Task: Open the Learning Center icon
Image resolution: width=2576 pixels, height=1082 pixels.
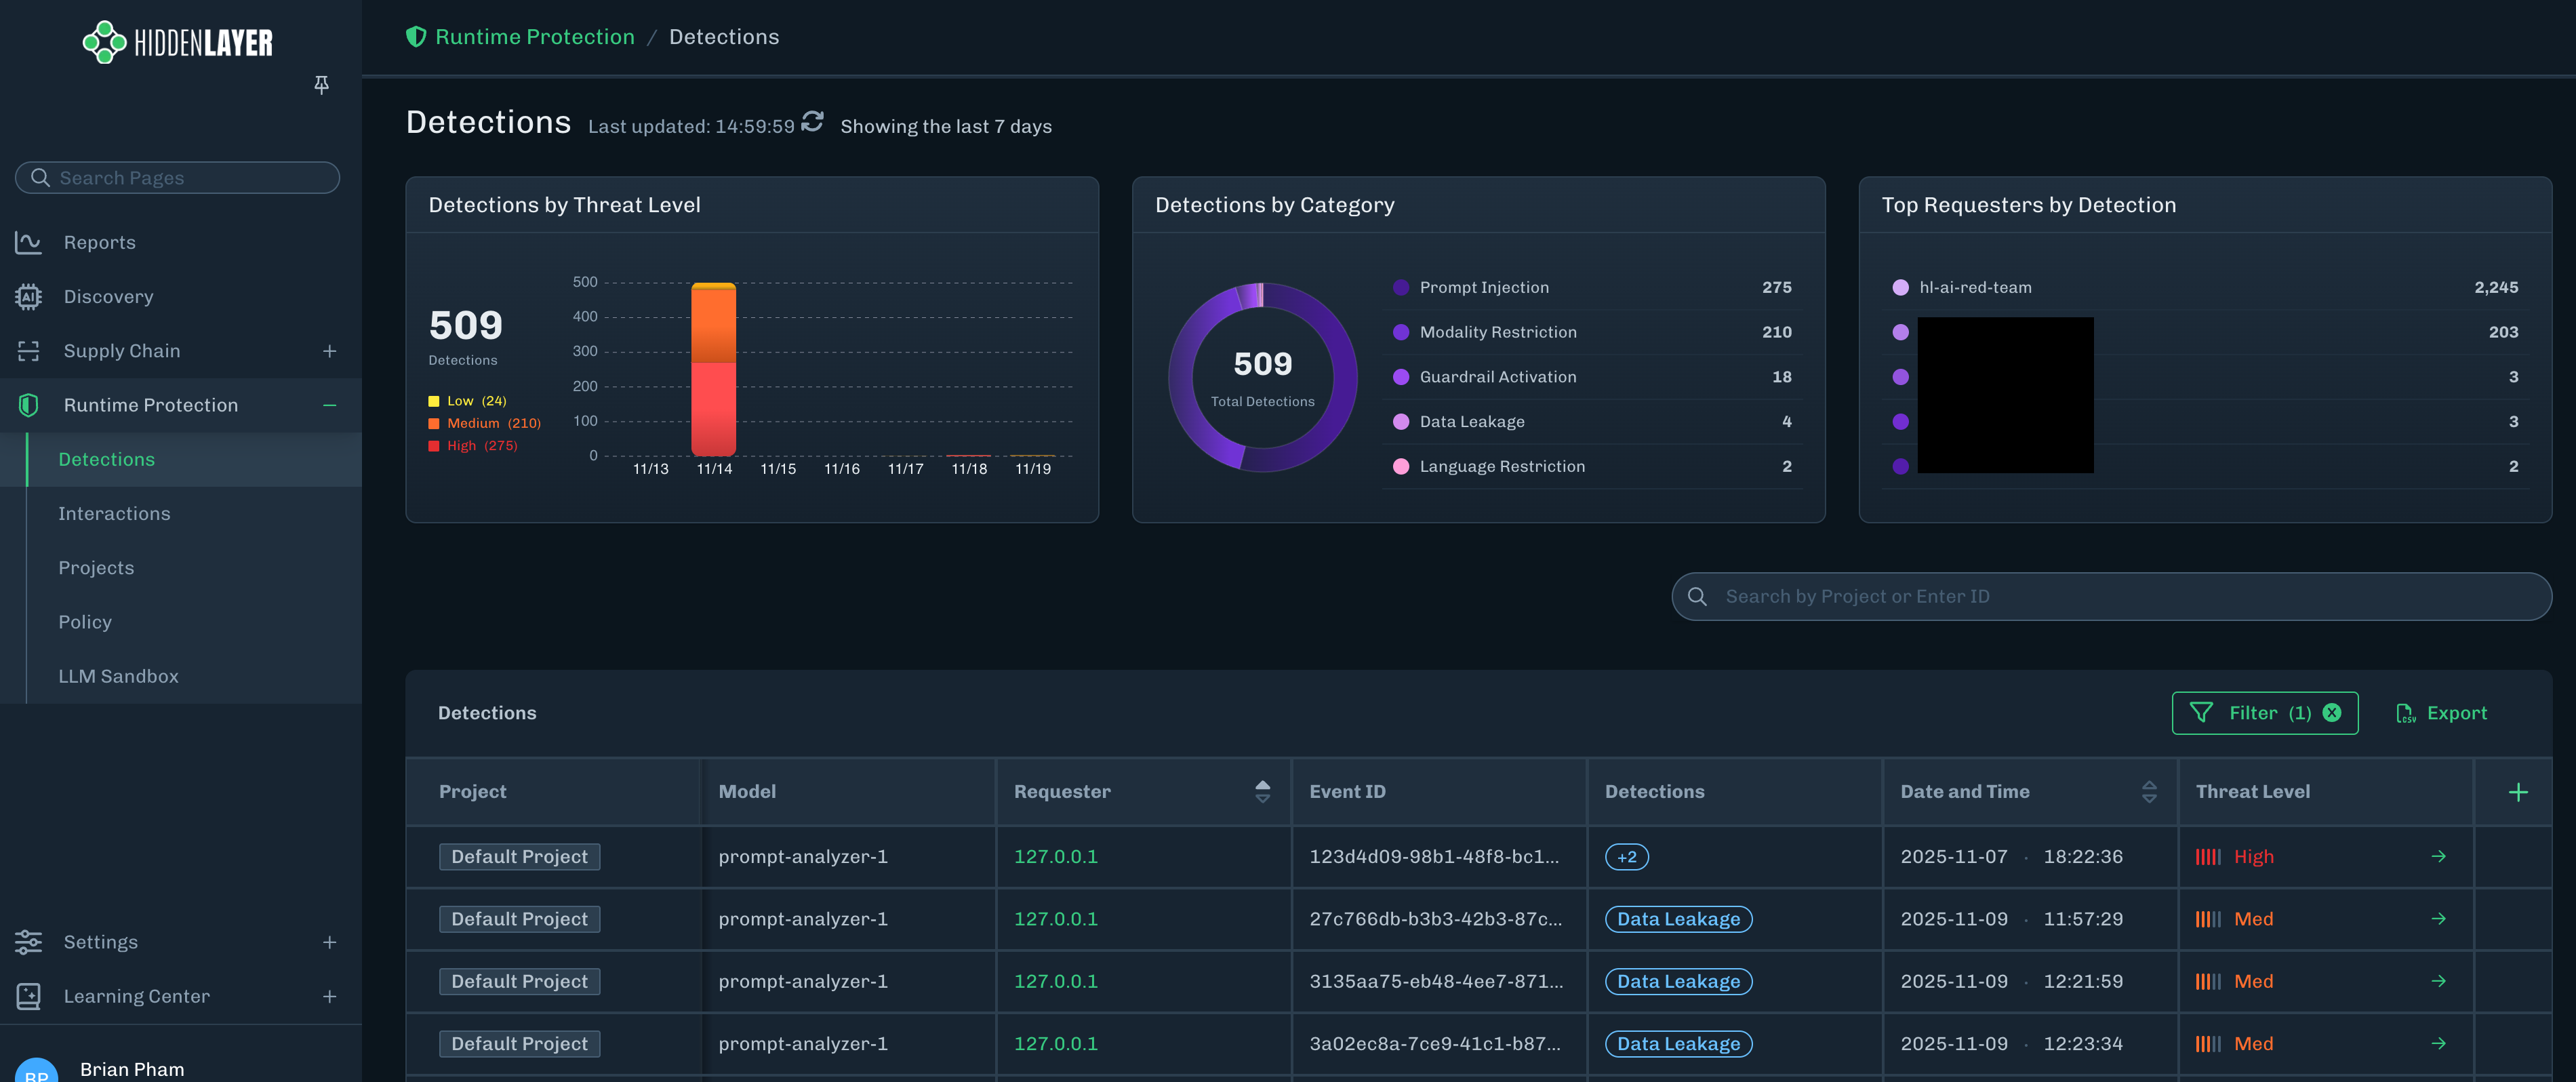Action: pos(27,996)
